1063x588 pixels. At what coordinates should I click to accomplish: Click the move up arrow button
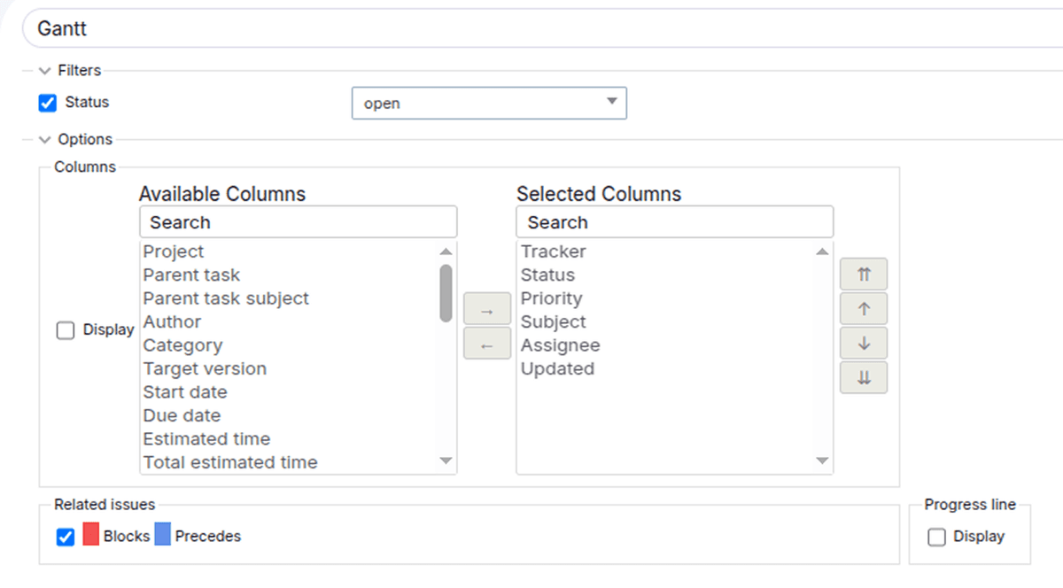click(864, 308)
